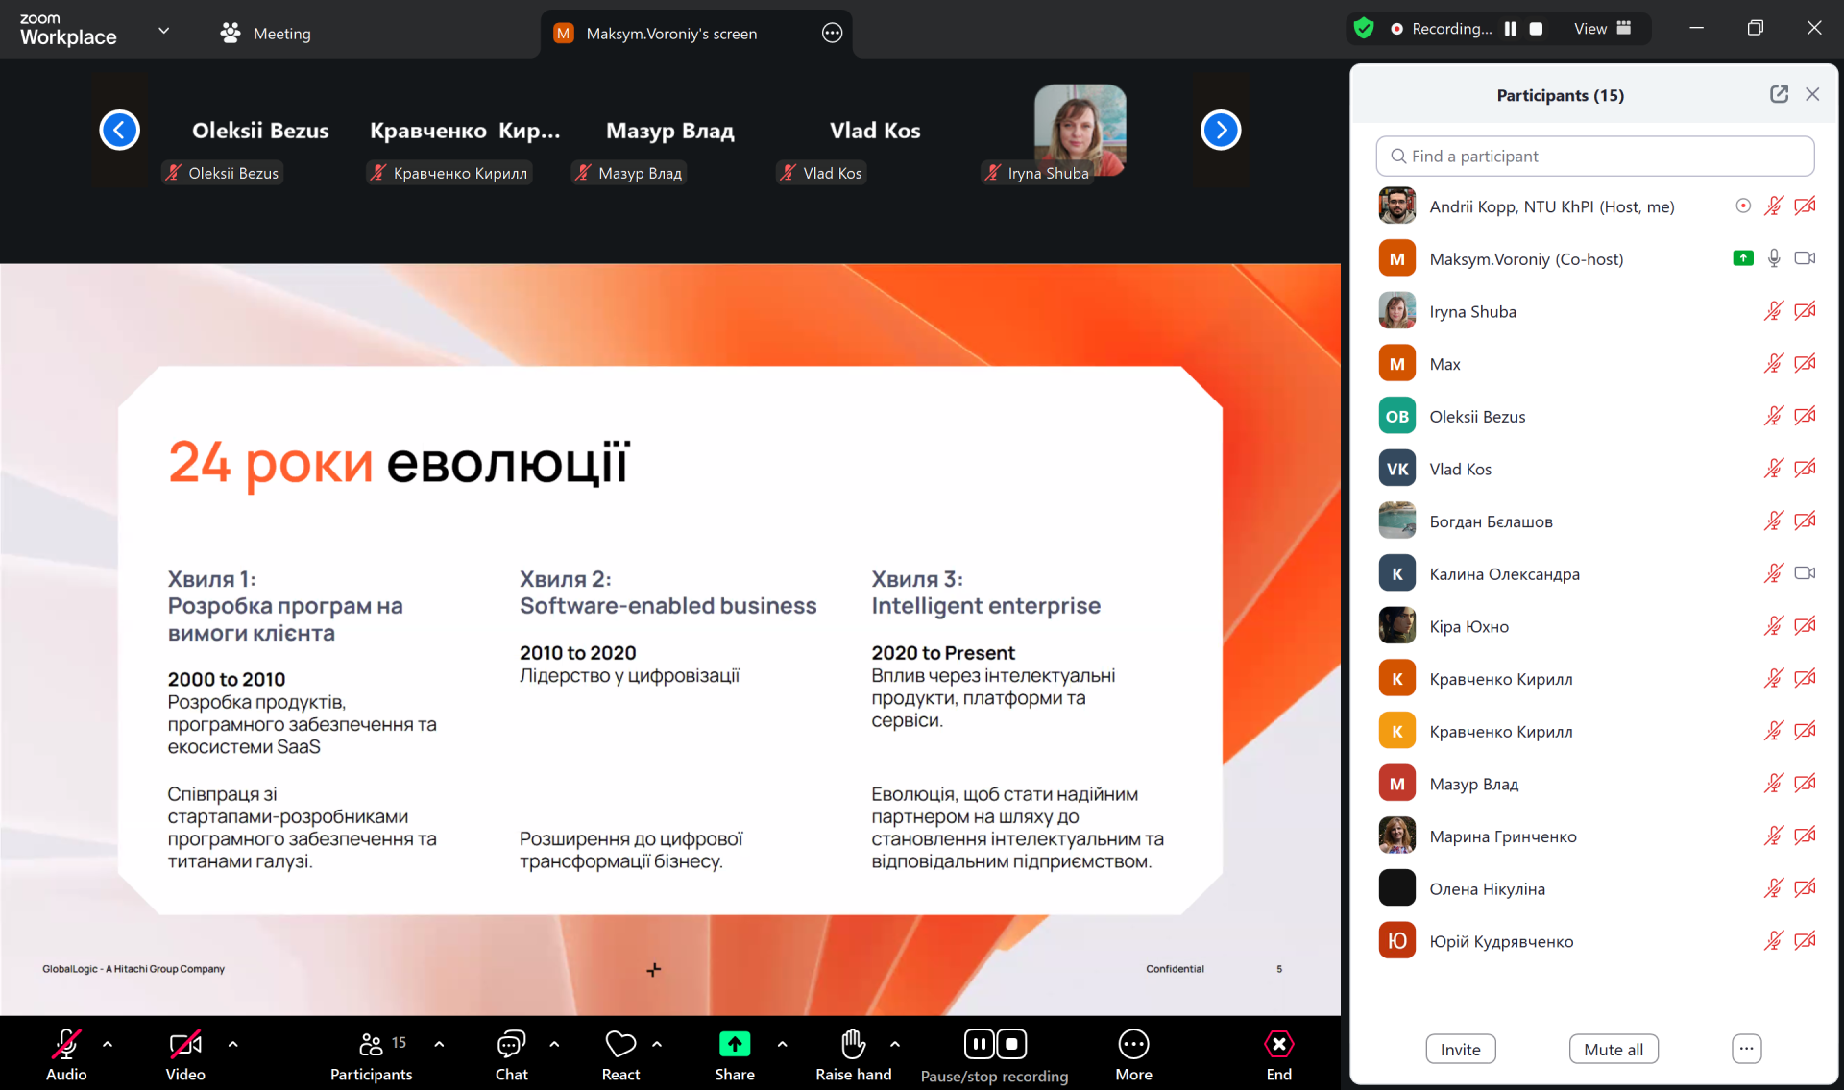Pop out the Participants panel

click(1779, 94)
